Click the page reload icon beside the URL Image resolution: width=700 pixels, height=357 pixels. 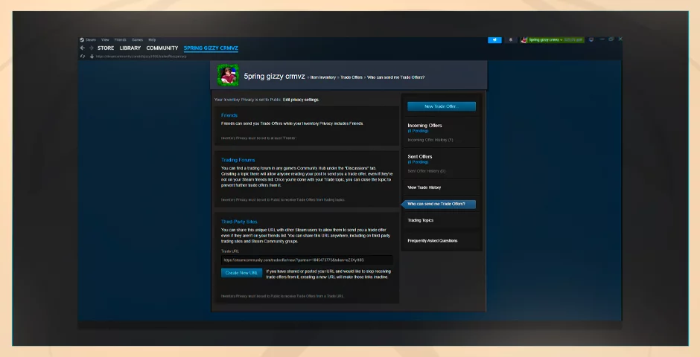[82, 57]
